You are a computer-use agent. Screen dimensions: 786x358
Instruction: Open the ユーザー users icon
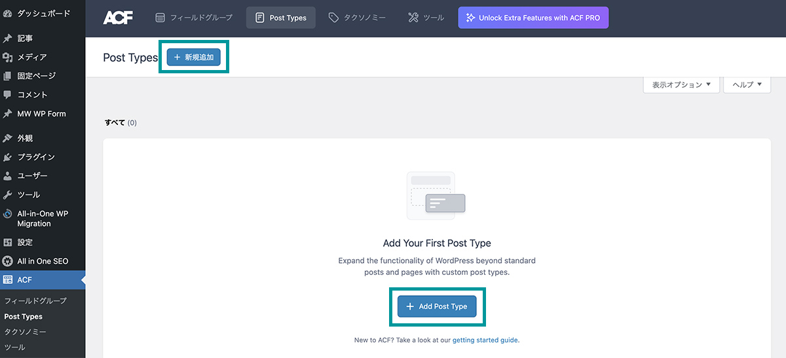coord(8,176)
